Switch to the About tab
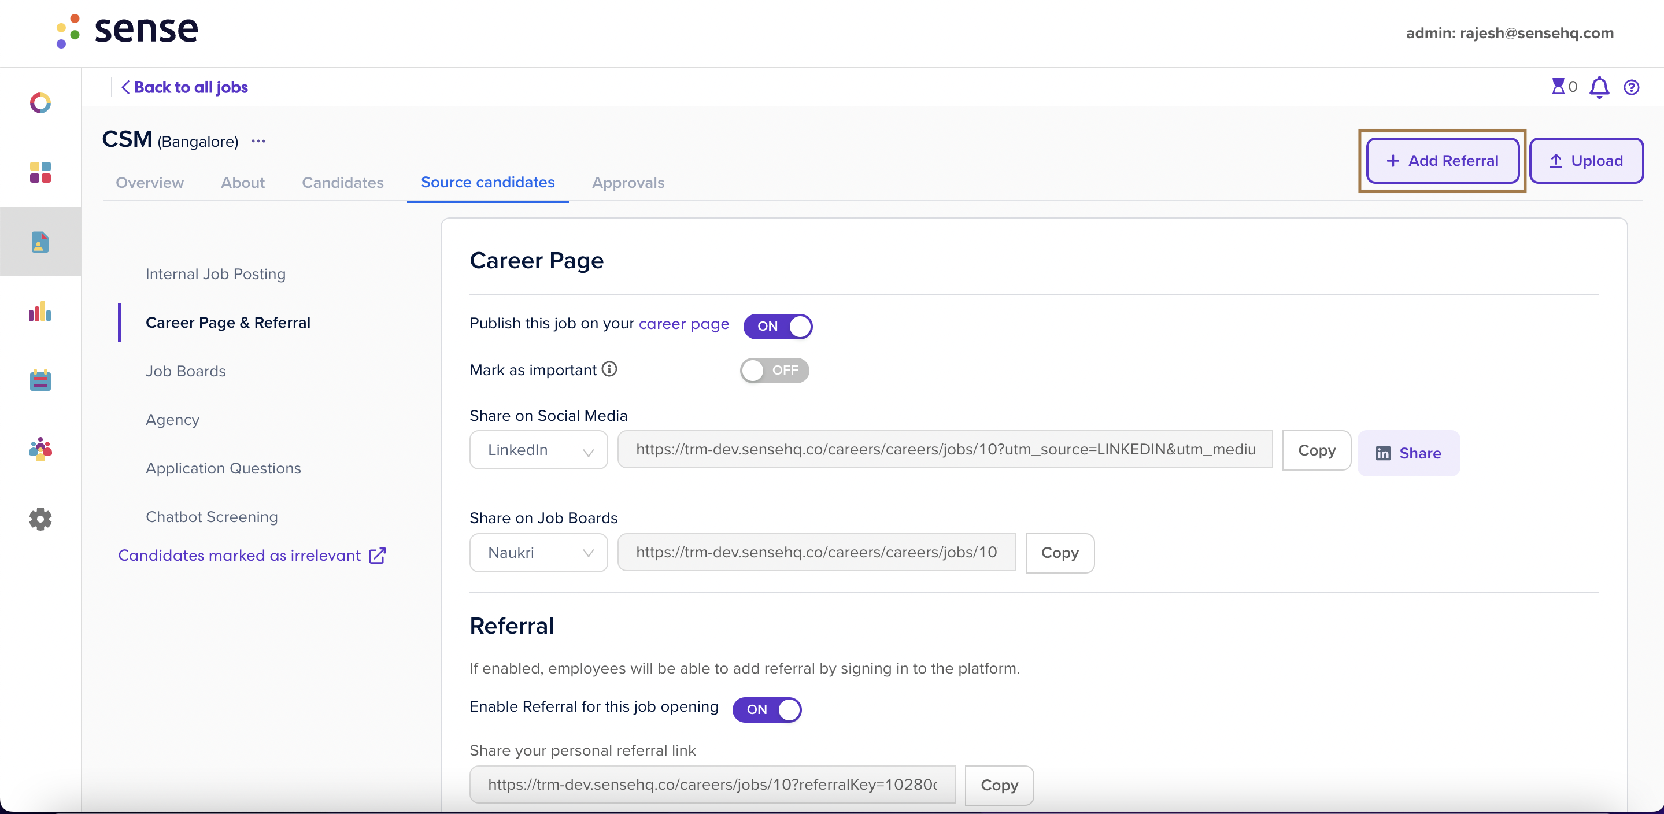The image size is (1664, 814). click(x=243, y=183)
